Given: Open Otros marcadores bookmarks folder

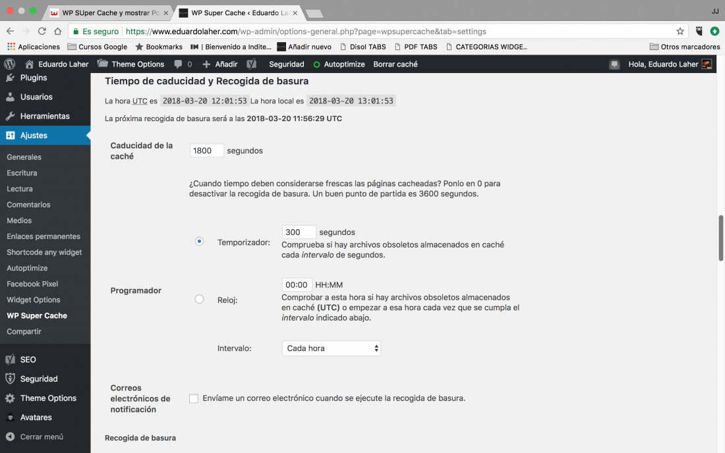Looking at the screenshot, I should pos(685,47).
